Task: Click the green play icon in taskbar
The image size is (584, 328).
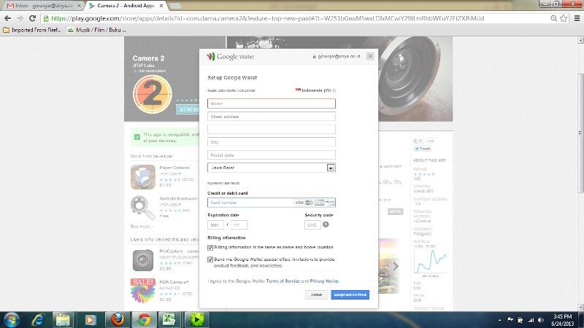Action: coord(196,320)
